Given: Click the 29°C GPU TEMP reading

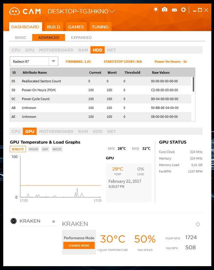Looking at the screenshot, I should (118, 169).
